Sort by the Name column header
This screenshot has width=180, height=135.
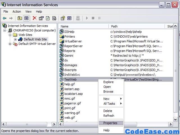tap(83, 26)
